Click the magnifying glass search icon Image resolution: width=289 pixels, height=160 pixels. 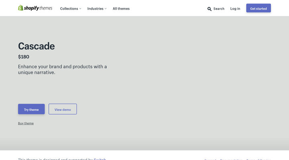(210, 9)
